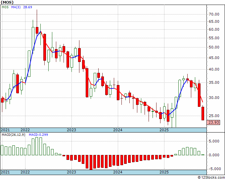Click 2021 on the price chart time axis
Image resolution: width=225 pixels, height=180 pixels.
5,130
